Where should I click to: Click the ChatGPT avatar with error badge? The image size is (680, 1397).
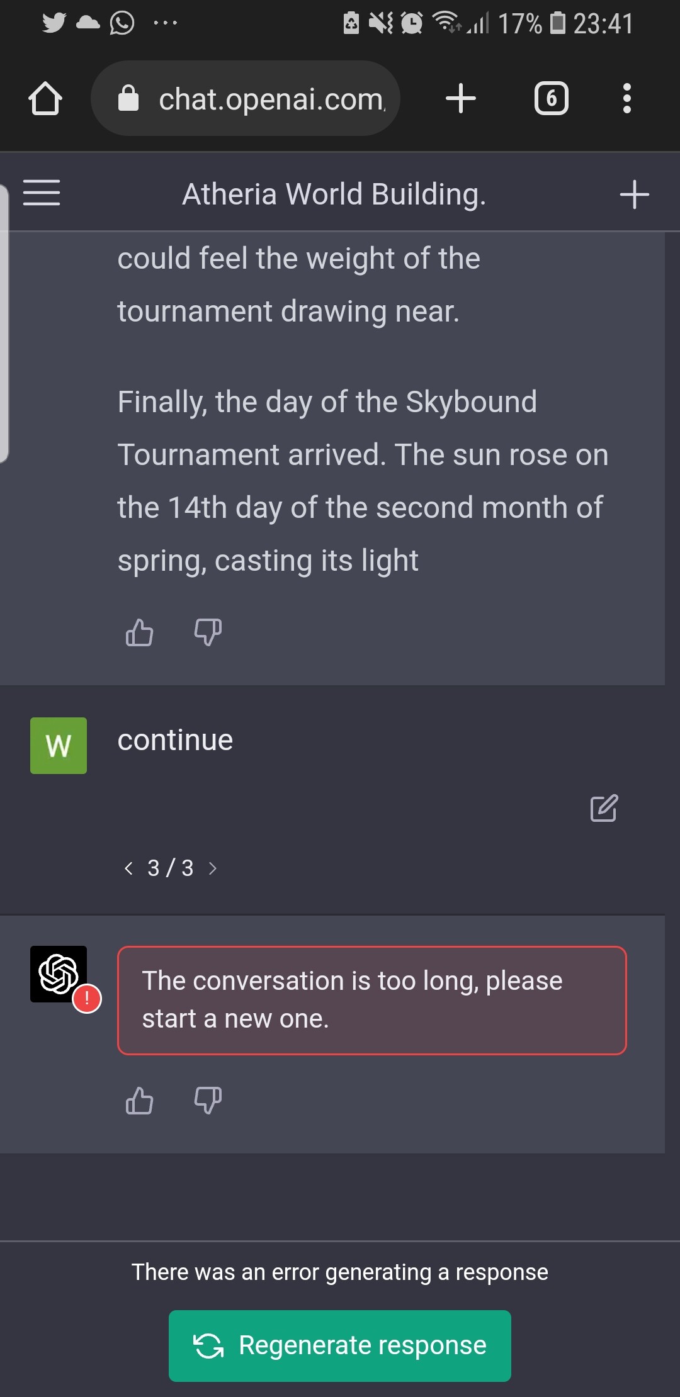click(59, 974)
